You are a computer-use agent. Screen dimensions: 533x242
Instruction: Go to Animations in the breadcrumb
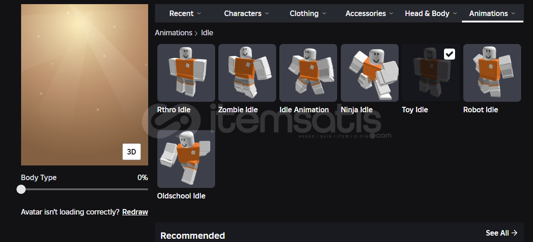click(173, 33)
